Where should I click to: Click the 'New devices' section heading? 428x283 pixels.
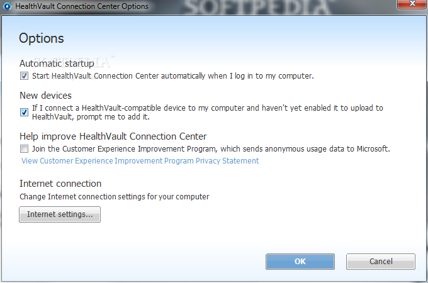point(45,96)
